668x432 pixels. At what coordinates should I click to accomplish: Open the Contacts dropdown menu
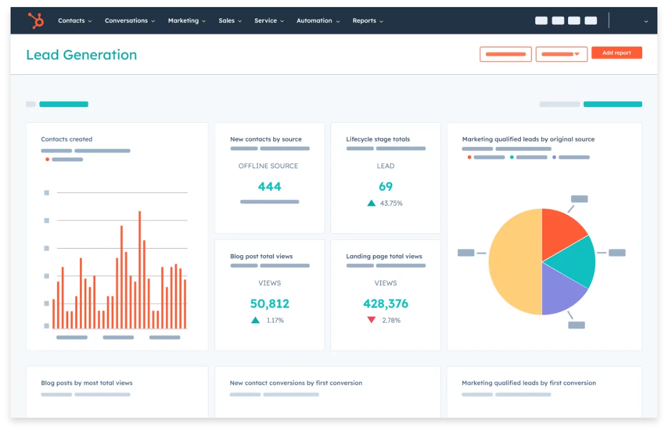tap(75, 21)
